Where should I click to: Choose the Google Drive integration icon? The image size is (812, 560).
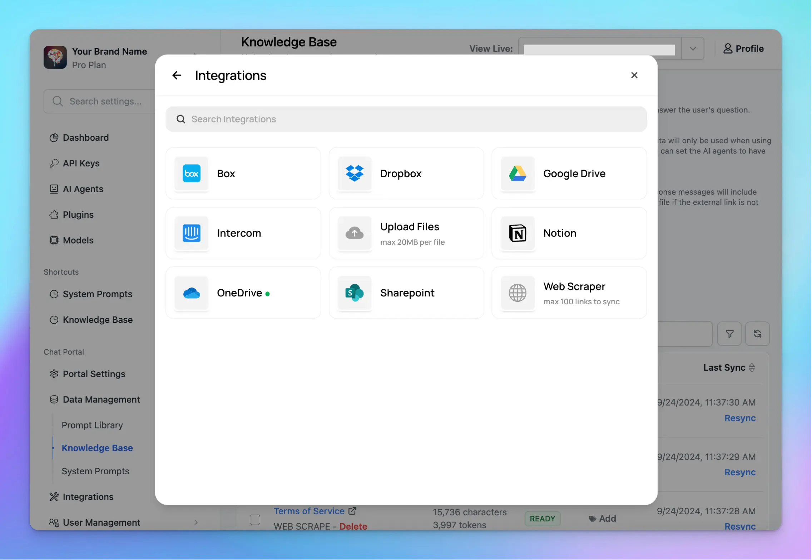pyautogui.click(x=518, y=174)
